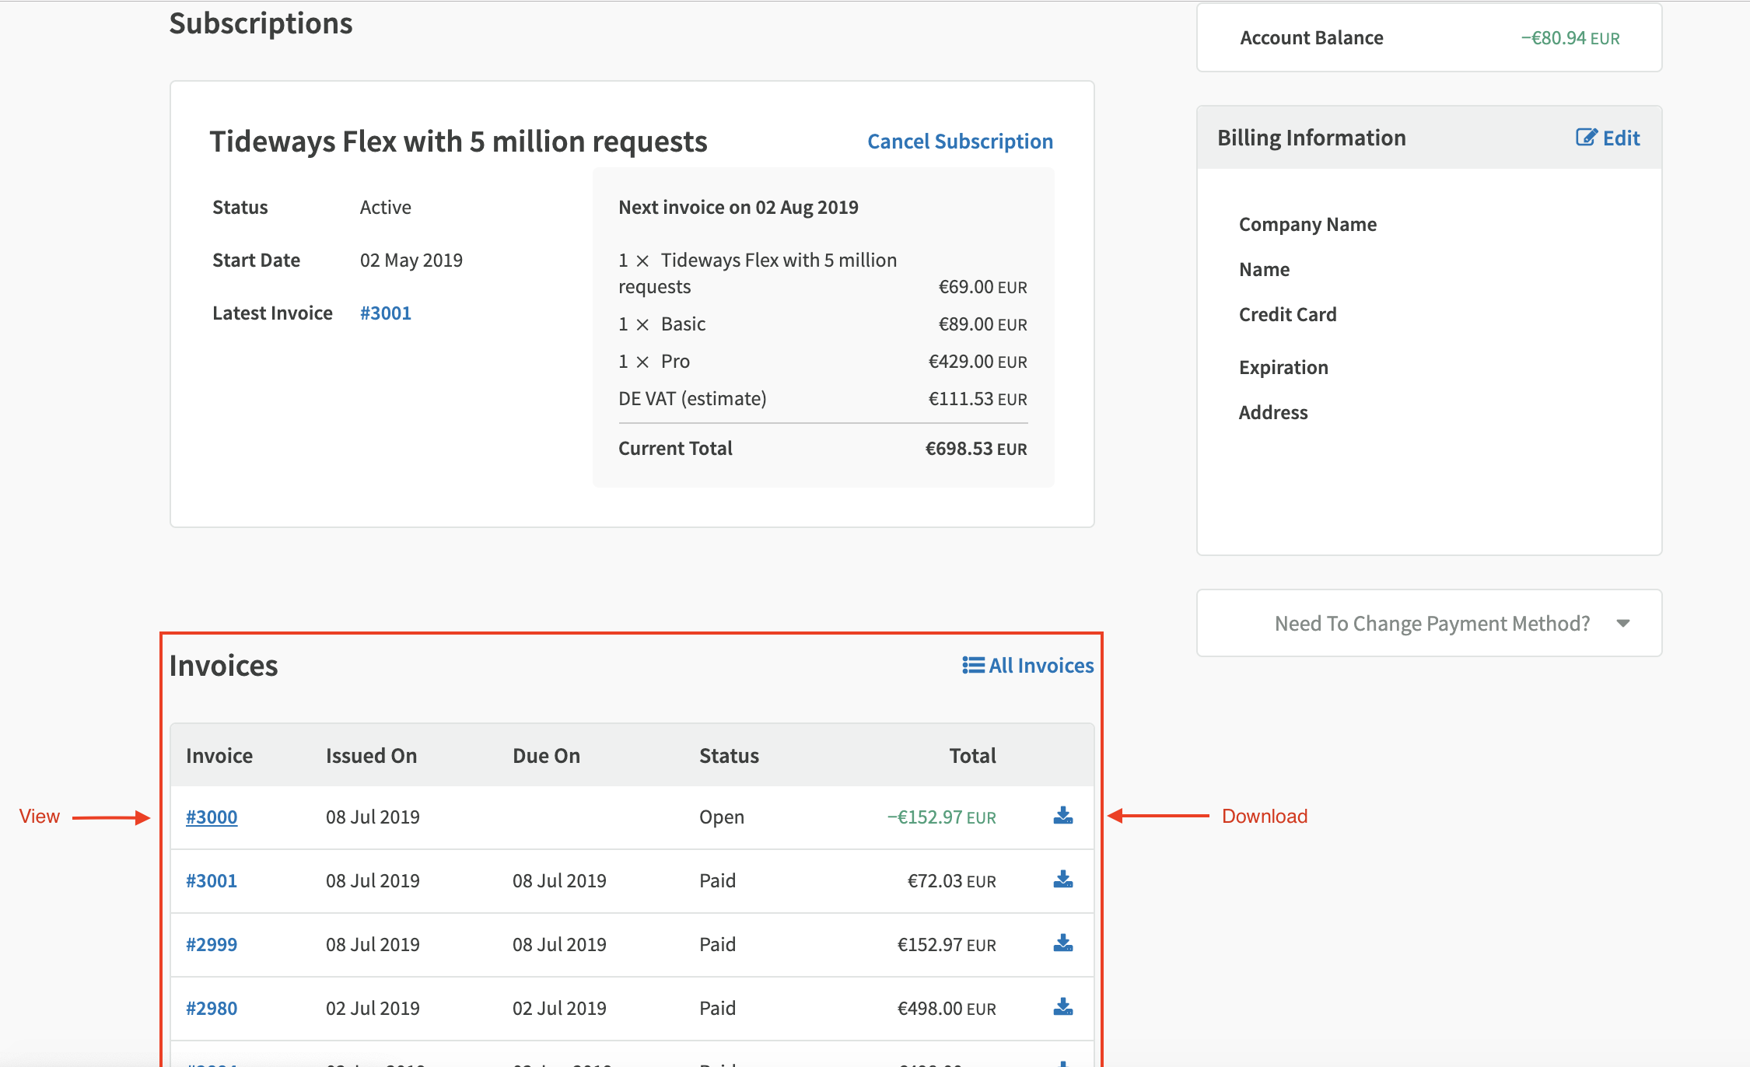This screenshot has width=1750, height=1067.
Task: Click the Address label in Billing Information
Action: tap(1273, 412)
